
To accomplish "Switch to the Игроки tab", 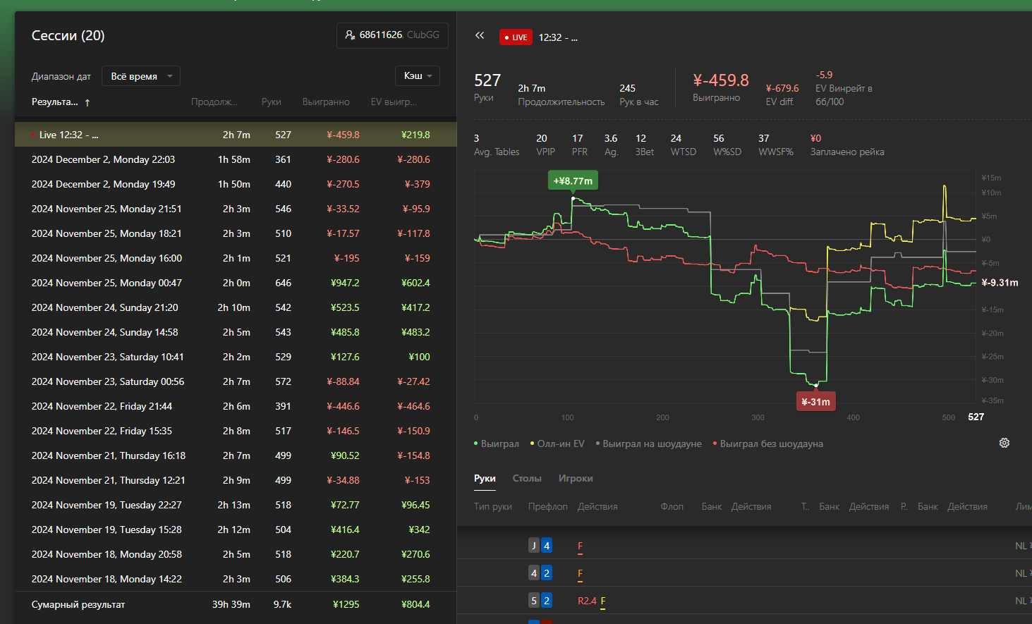I will 576,478.
